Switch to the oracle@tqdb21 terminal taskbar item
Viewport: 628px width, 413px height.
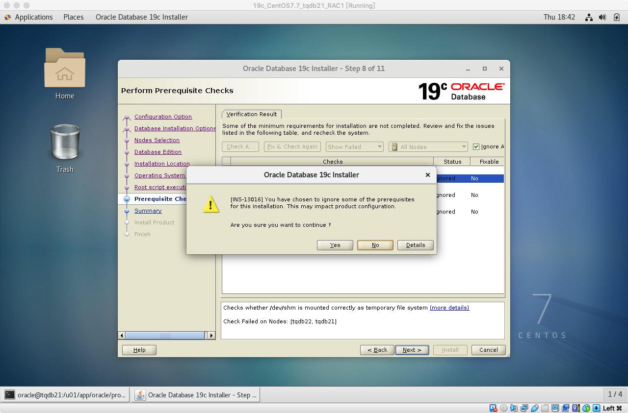coord(66,395)
